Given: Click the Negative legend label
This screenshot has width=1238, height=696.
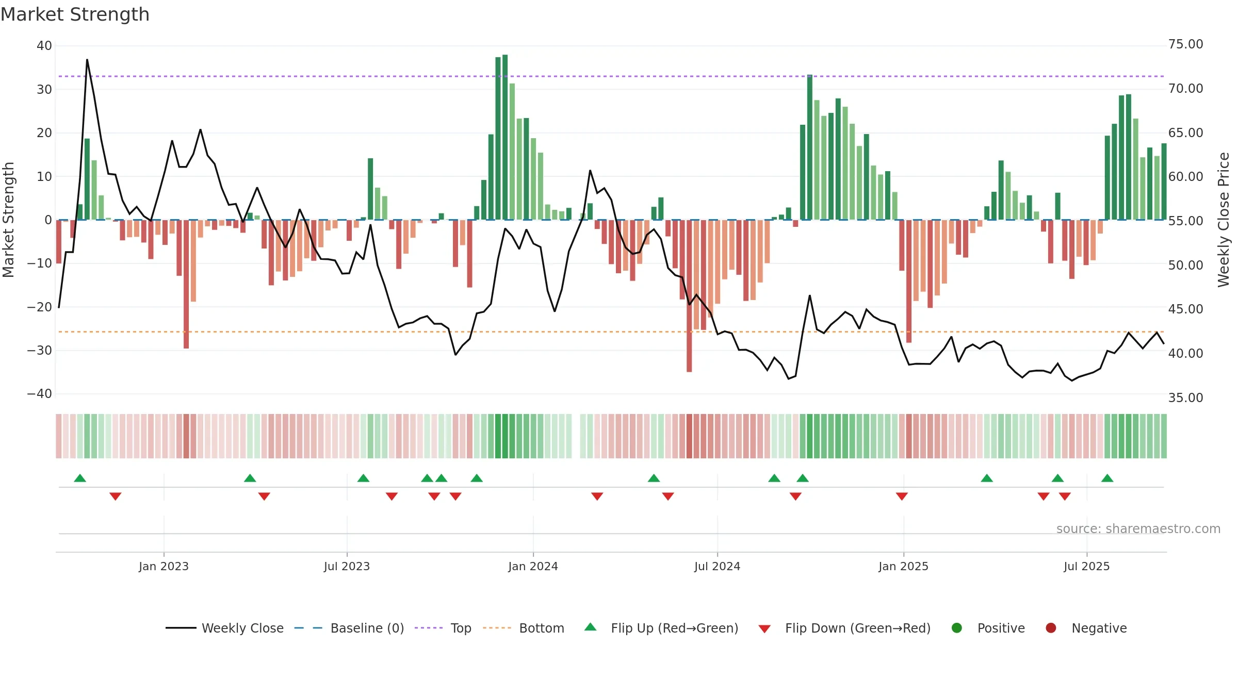Looking at the screenshot, I should point(1099,628).
